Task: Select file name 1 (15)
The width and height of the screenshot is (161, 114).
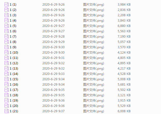Action: (14, 79)
